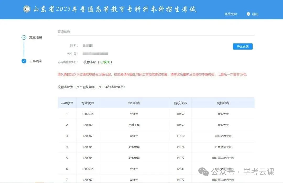Click school code 14276
283x183 pixels.
[x=181, y=147]
